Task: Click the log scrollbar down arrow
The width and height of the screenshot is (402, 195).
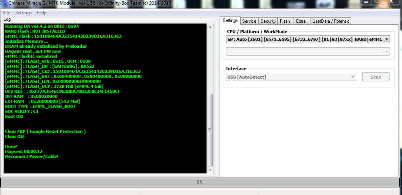Action: point(210,170)
